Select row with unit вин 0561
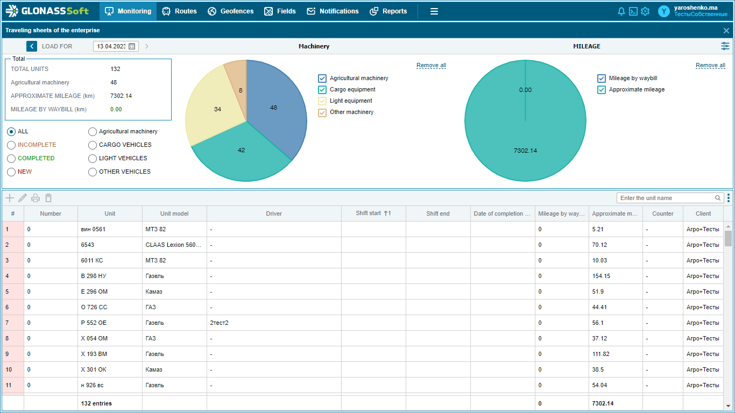Viewport: 735px width, 413px height. click(x=363, y=229)
